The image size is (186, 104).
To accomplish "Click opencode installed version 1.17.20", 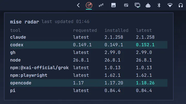I will point(114,83).
